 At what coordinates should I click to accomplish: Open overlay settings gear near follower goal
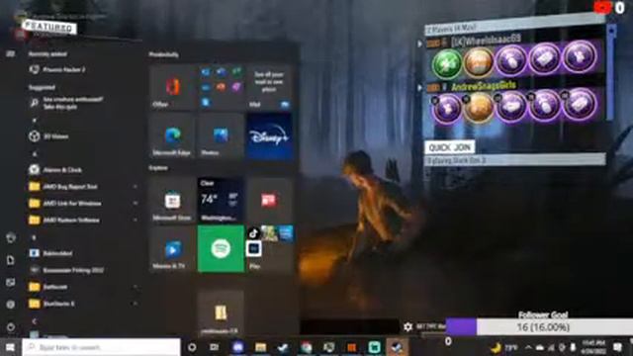point(408,327)
